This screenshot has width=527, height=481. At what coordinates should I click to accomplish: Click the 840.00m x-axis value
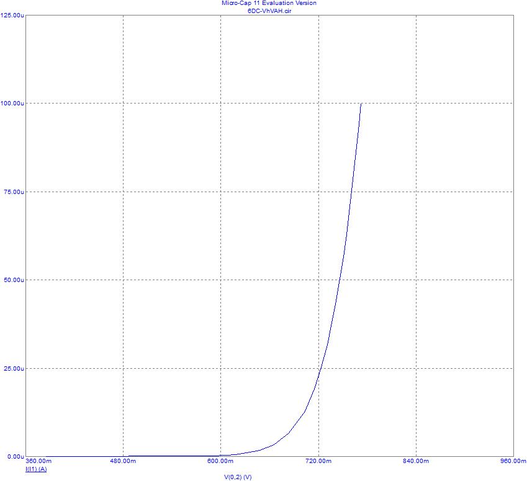point(416,461)
